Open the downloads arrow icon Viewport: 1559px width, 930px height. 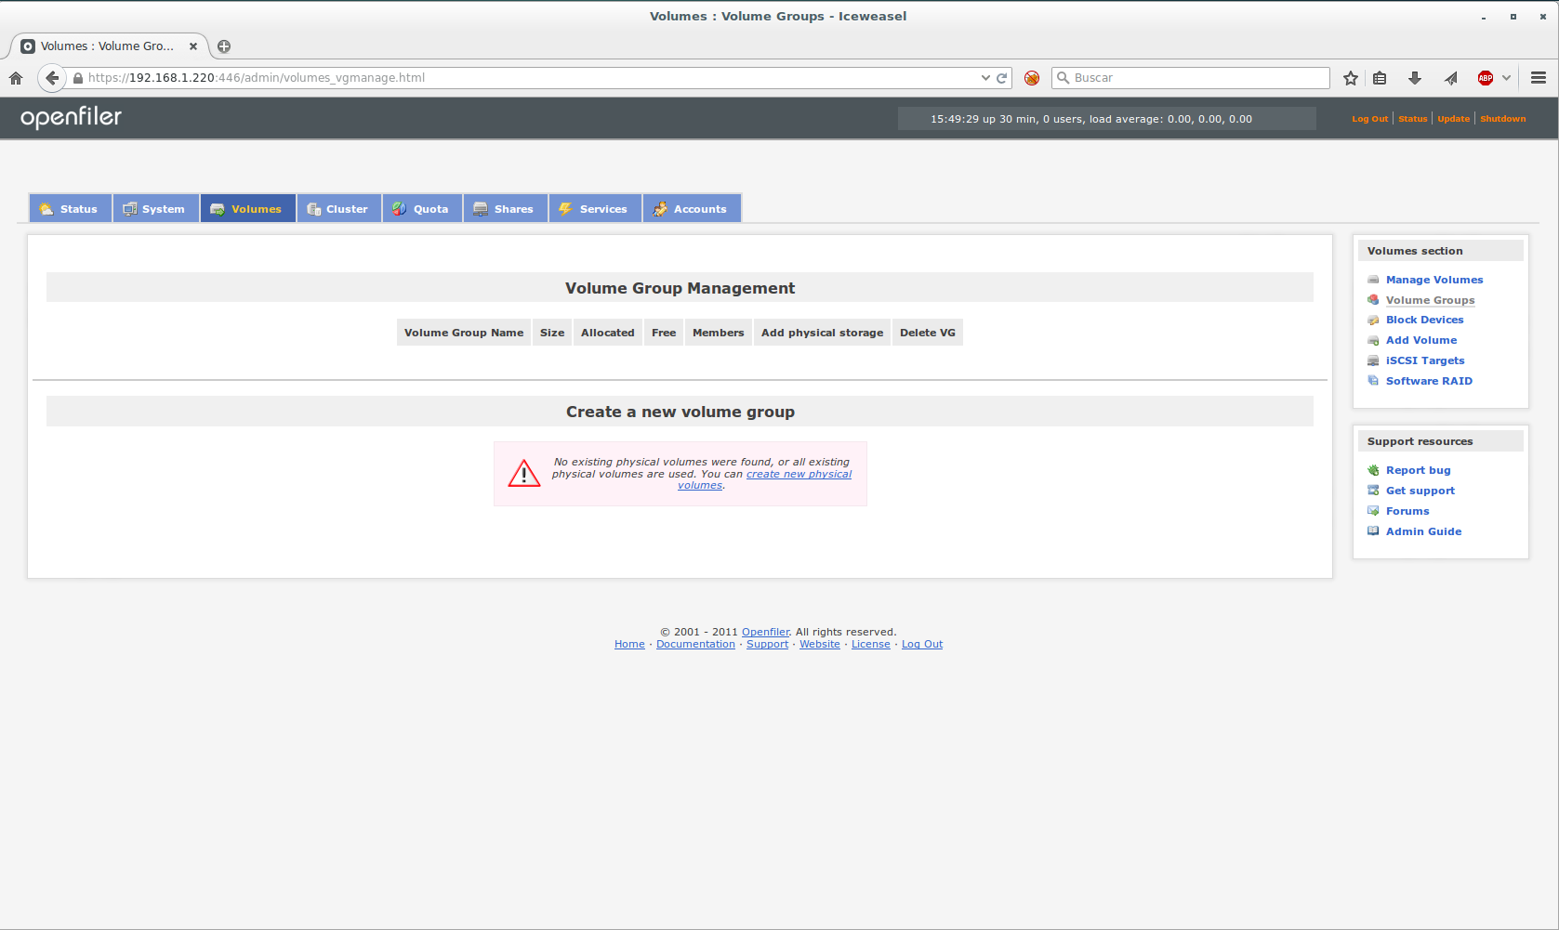coord(1414,78)
